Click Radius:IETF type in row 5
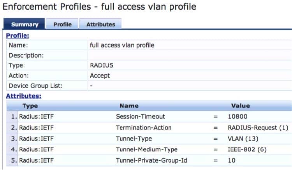This screenshot has height=170, width=292. pyautogui.click(x=36, y=160)
